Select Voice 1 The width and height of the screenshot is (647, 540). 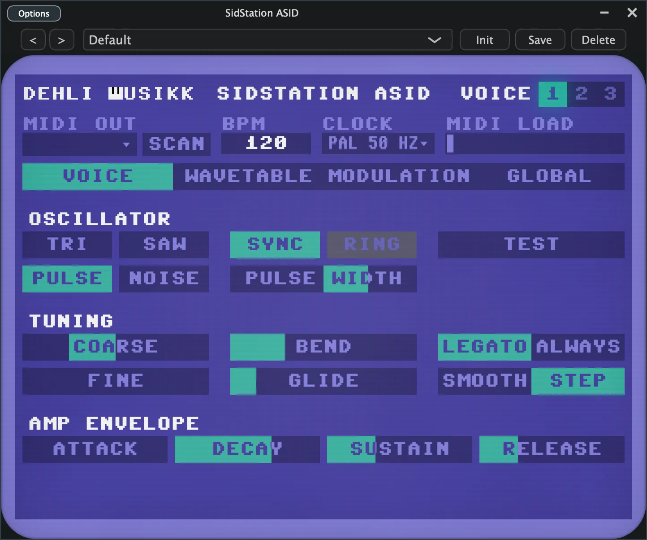(x=553, y=94)
